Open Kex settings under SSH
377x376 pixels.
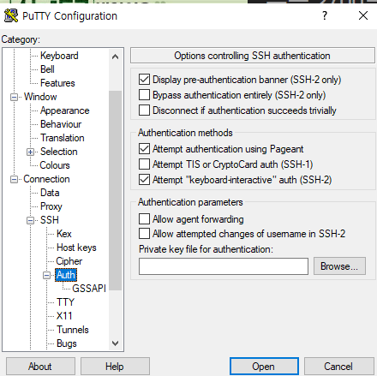64,234
